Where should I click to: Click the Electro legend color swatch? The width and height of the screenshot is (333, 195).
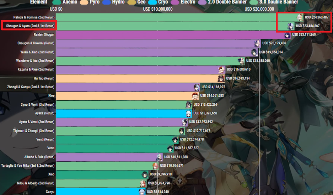pos(175,2)
